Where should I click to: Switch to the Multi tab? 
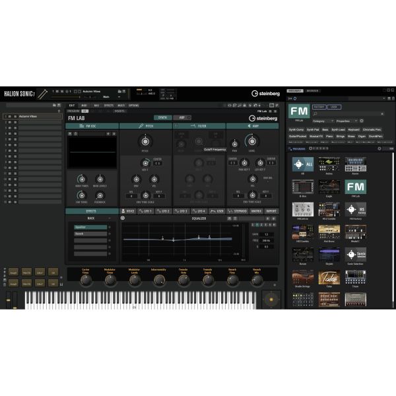pyautogui.click(x=121, y=106)
